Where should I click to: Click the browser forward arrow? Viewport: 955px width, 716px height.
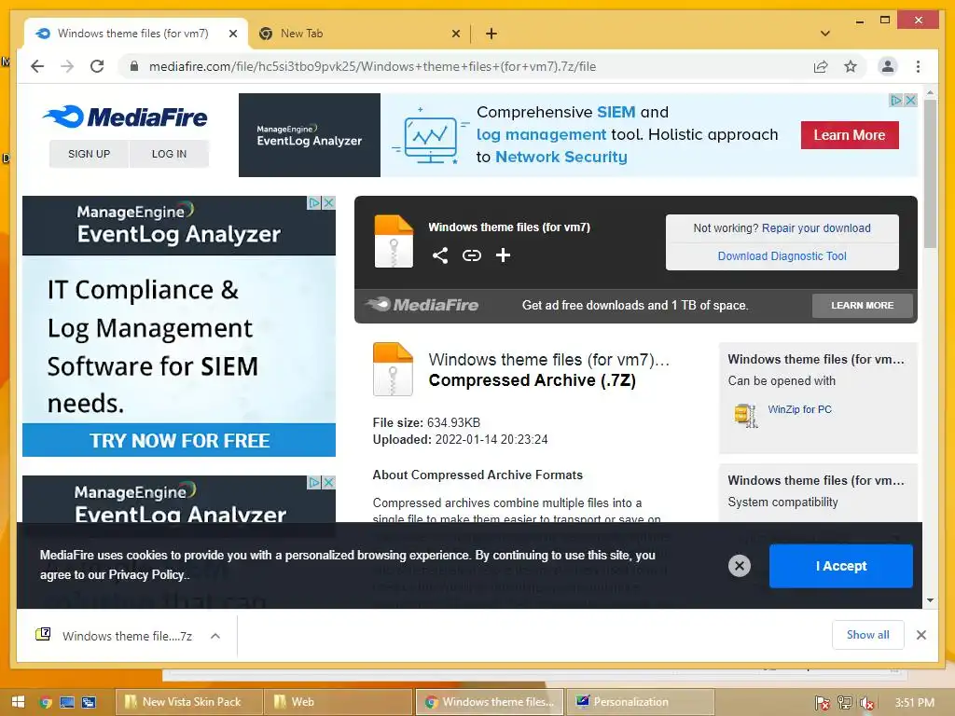coord(67,66)
